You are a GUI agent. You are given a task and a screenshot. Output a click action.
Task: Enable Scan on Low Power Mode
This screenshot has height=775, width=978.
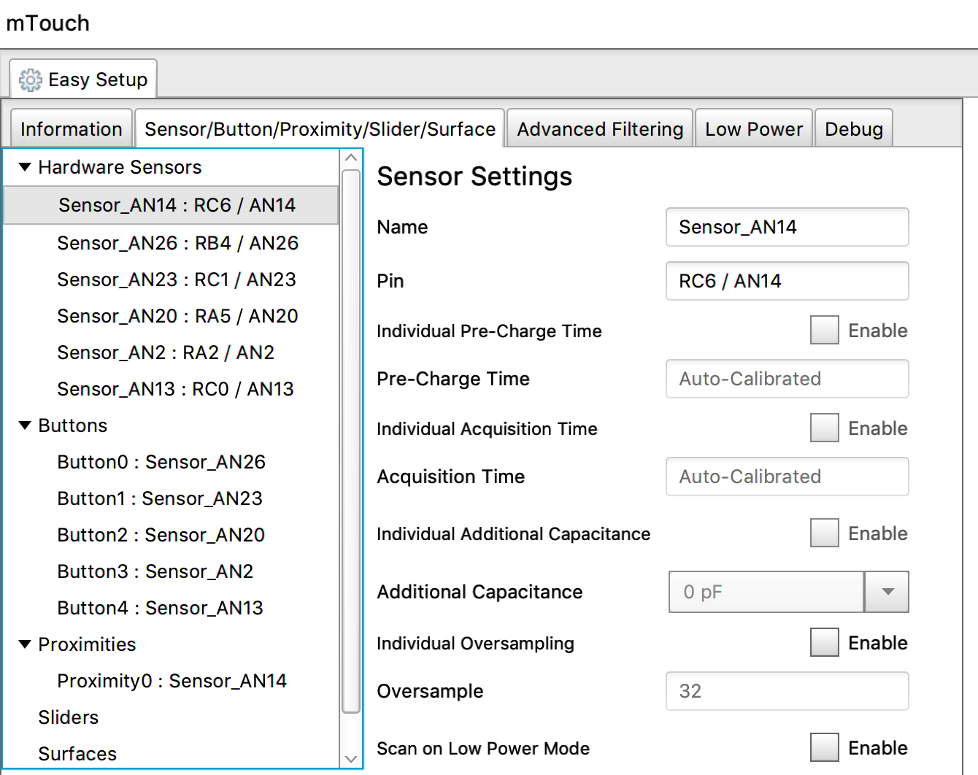(824, 747)
